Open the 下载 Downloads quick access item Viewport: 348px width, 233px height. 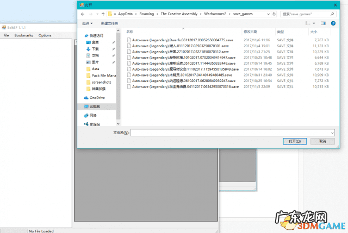click(x=95, y=49)
